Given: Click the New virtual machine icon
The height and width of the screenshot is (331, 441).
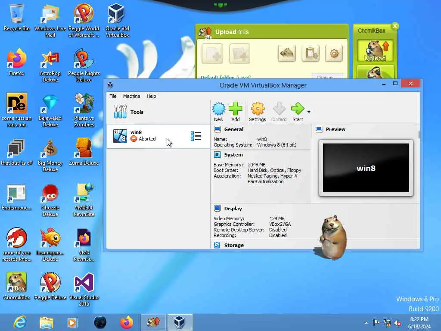Looking at the screenshot, I should (x=218, y=112).
